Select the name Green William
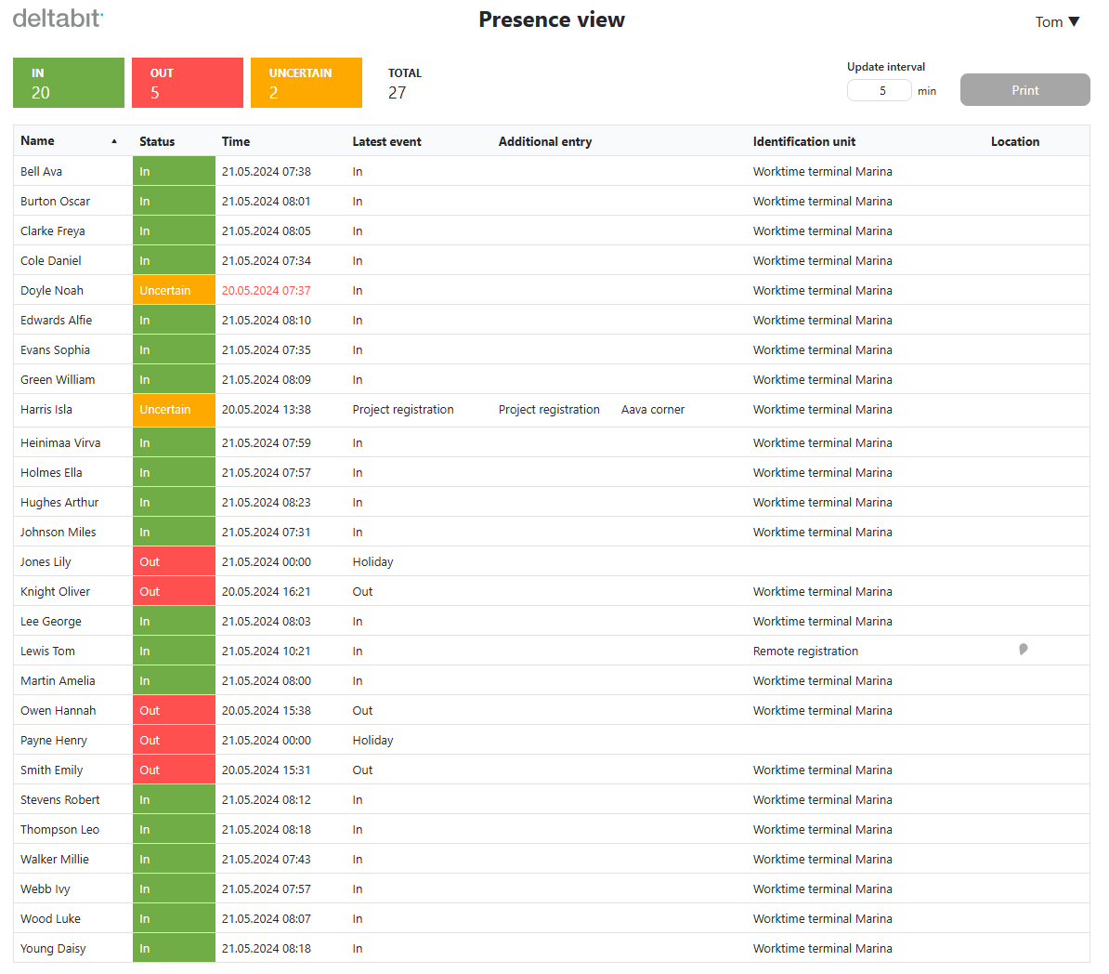The width and height of the screenshot is (1109, 974). pyautogui.click(x=58, y=379)
